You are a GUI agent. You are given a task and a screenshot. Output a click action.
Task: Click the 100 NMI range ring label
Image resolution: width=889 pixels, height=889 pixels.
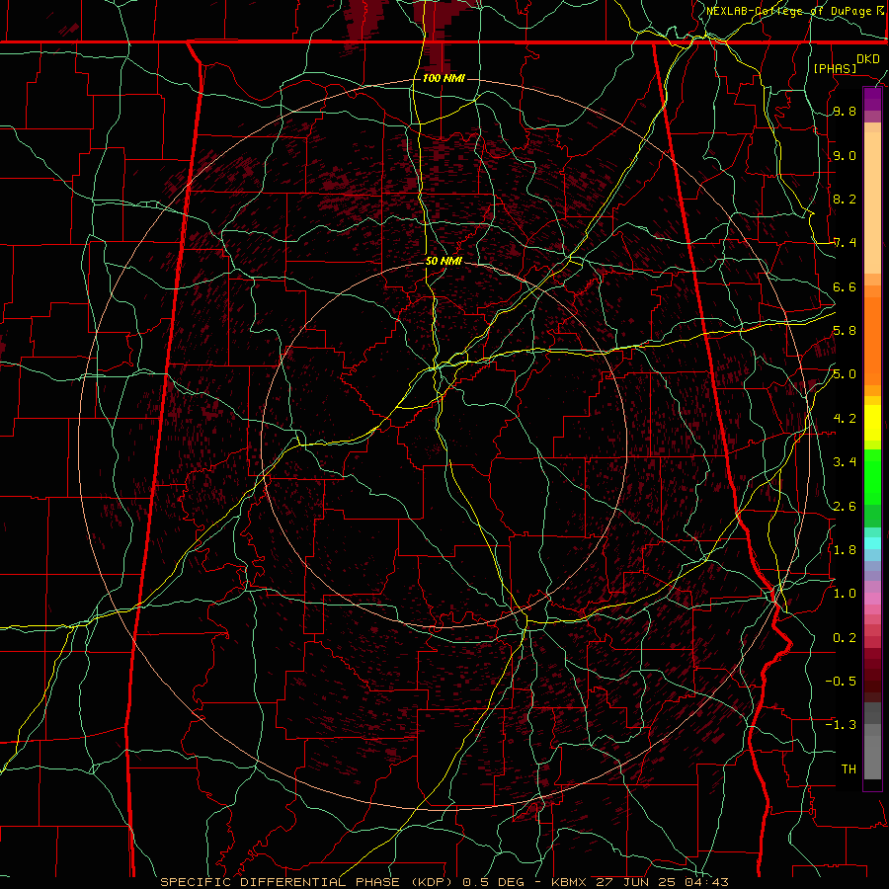click(444, 78)
